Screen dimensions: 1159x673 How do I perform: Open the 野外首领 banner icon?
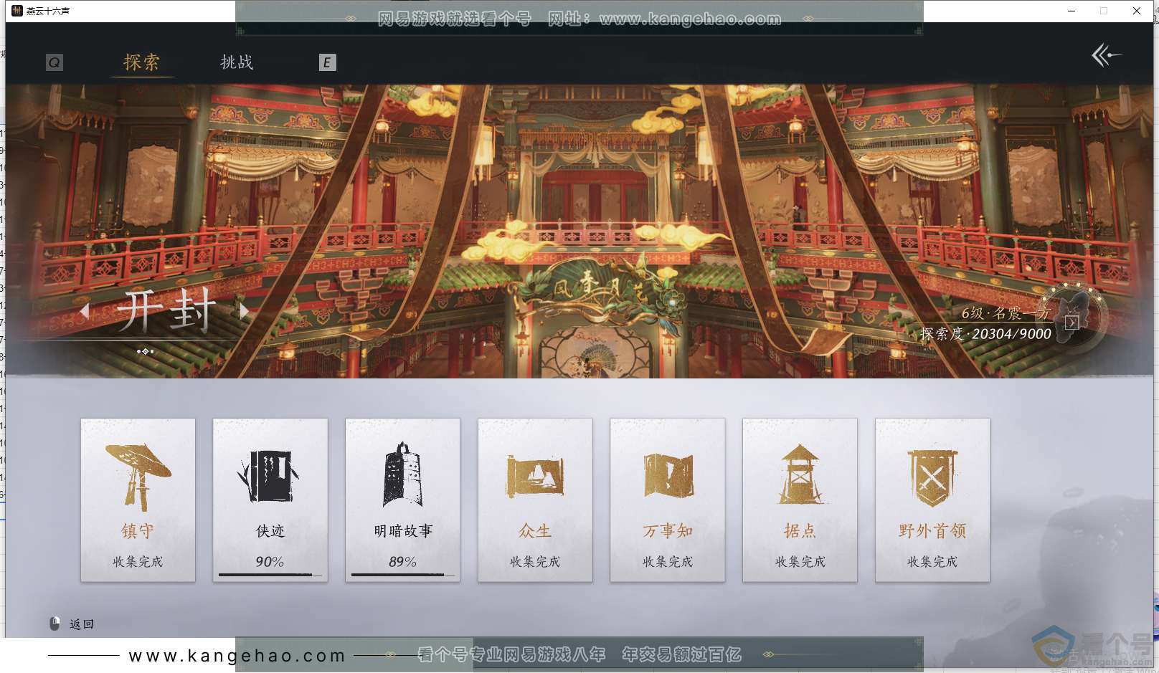click(932, 478)
